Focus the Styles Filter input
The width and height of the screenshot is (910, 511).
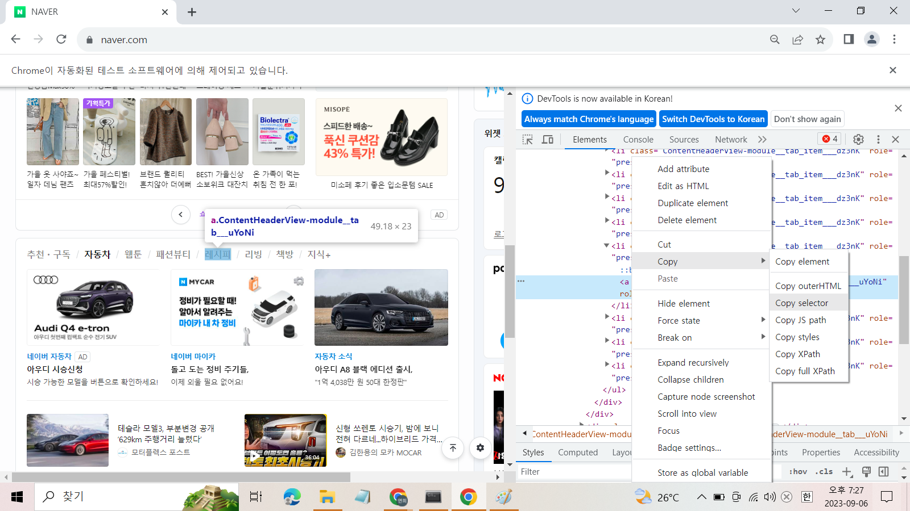click(574, 472)
